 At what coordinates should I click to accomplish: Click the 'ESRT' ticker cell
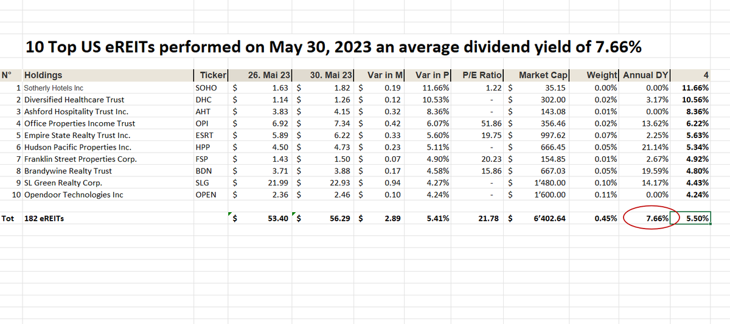pos(210,135)
